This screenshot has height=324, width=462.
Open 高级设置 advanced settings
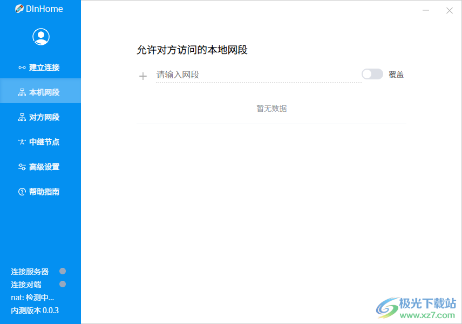click(x=40, y=167)
